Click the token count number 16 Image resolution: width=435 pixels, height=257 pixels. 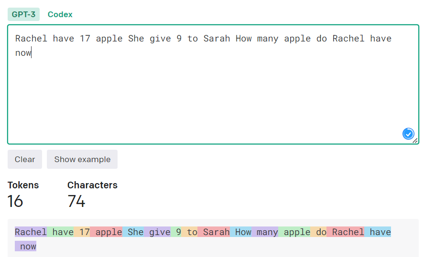(15, 202)
